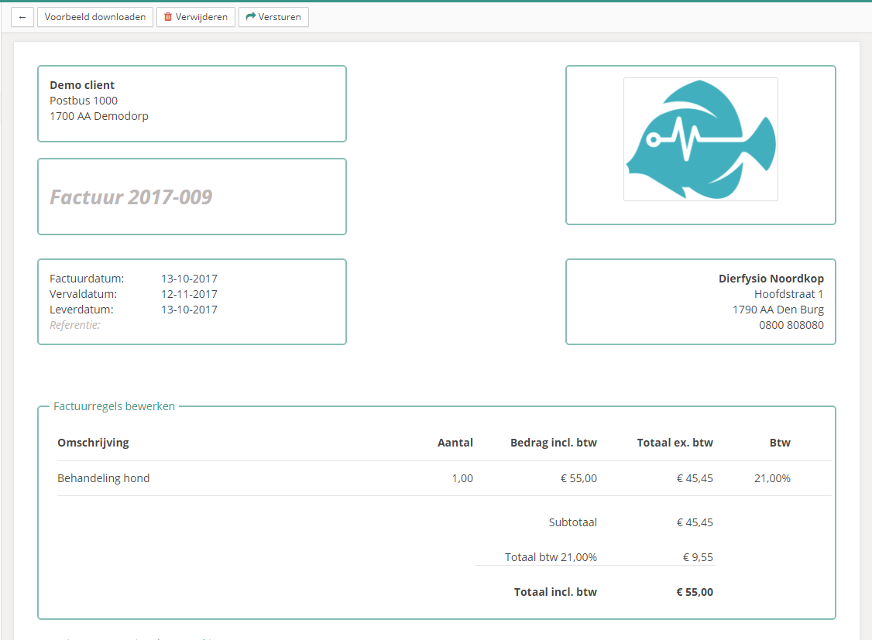Go back using the left arrow button
Viewport: 872px width, 640px height.
click(x=22, y=17)
